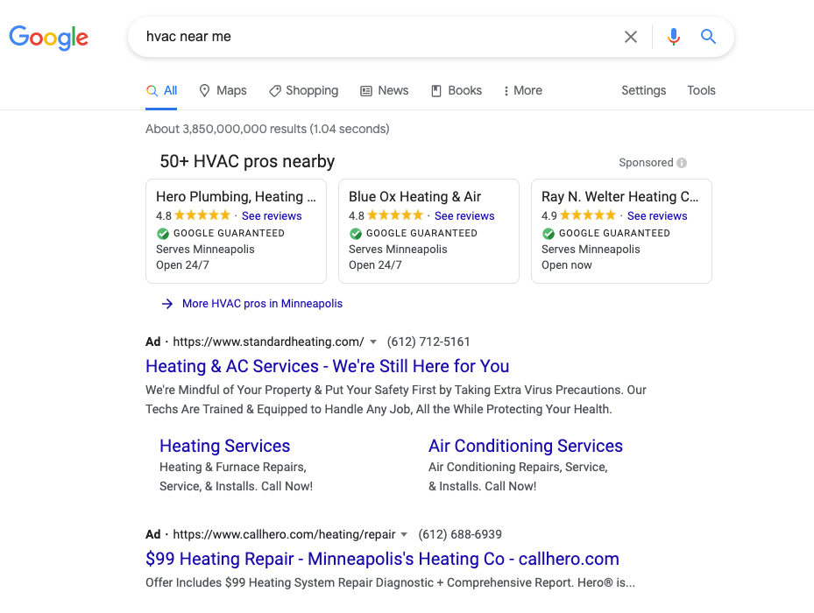Click the blue search magnifier icon
Viewport: 814px width, 613px height.
708,37
